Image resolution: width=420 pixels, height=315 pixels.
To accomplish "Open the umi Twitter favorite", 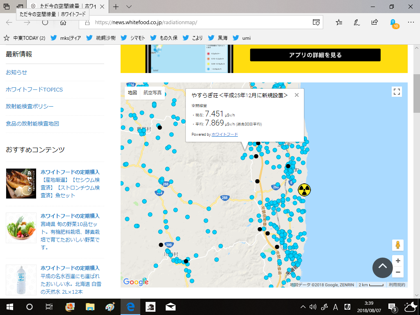I will pos(242,38).
